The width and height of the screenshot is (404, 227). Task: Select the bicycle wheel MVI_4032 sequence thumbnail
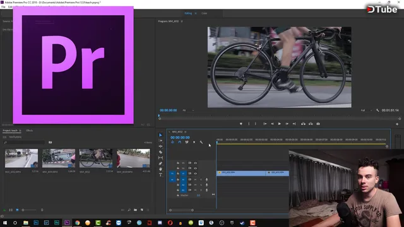point(96,158)
